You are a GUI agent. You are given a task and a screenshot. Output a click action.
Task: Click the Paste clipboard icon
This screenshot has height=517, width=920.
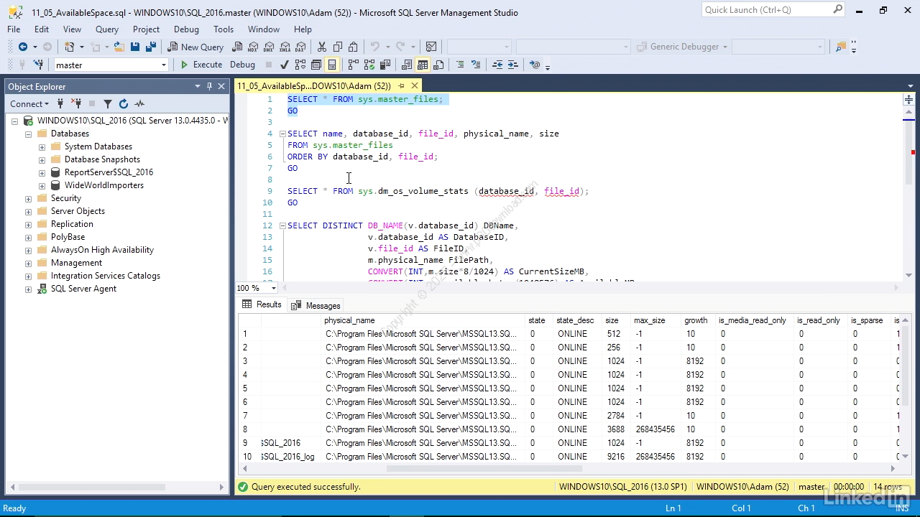pyautogui.click(x=353, y=47)
